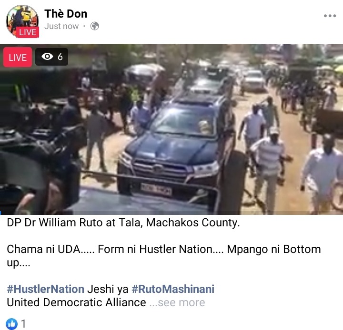
Task: Open Thè Don profile name link
Action: coord(66,14)
